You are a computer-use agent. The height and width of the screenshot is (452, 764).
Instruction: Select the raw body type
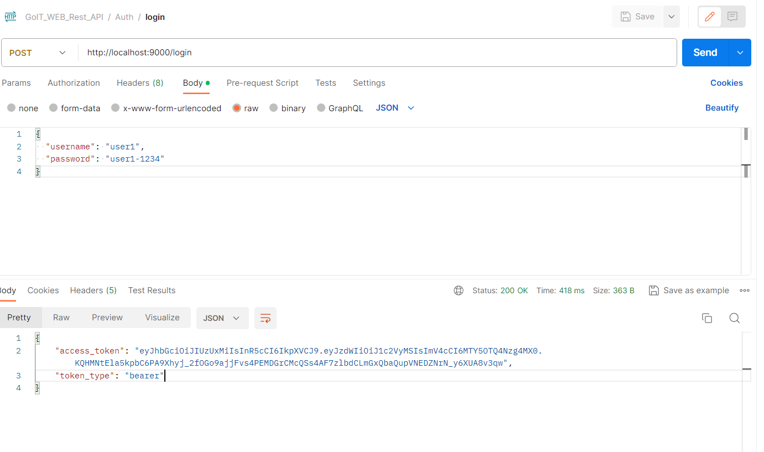pyautogui.click(x=246, y=108)
